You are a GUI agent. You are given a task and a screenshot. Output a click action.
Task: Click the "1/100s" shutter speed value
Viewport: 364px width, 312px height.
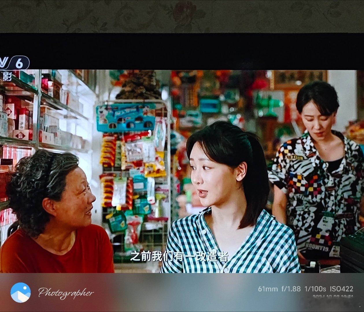pyautogui.click(x=315, y=289)
